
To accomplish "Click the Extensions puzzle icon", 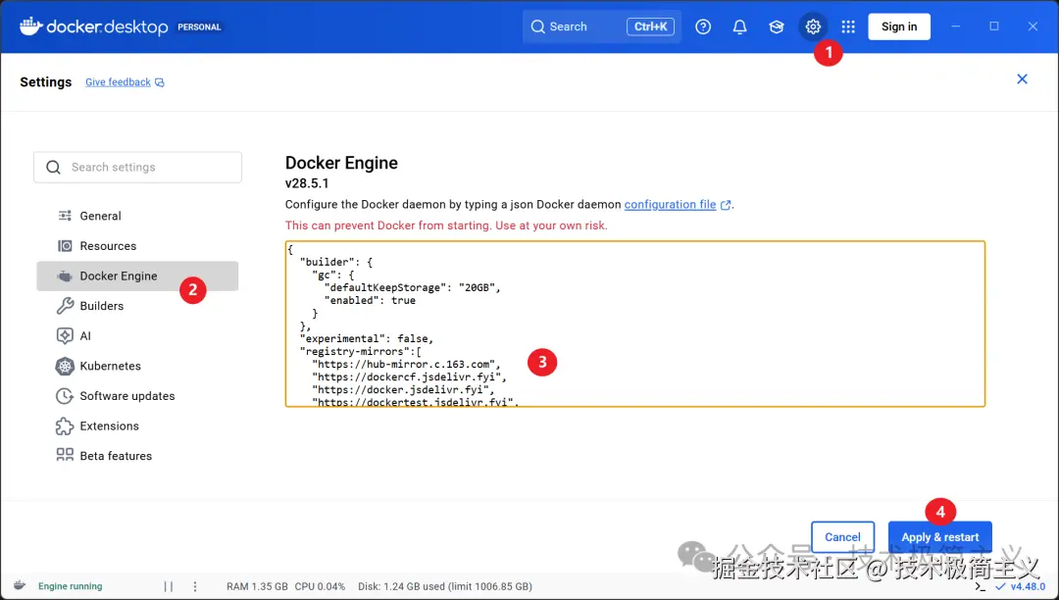I will [65, 425].
